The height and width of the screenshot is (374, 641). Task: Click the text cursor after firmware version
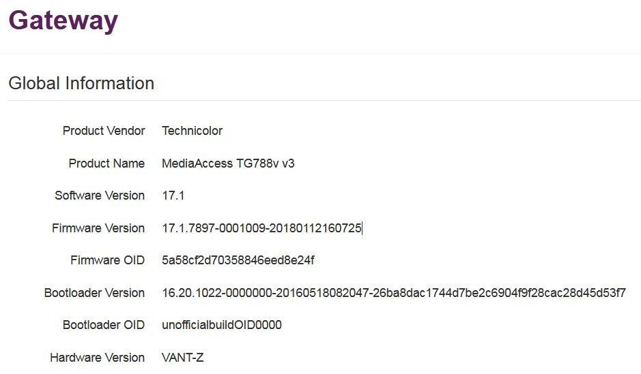(x=362, y=228)
